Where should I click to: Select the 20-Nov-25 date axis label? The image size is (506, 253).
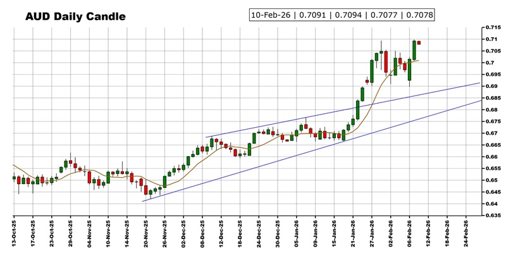tap(145, 231)
